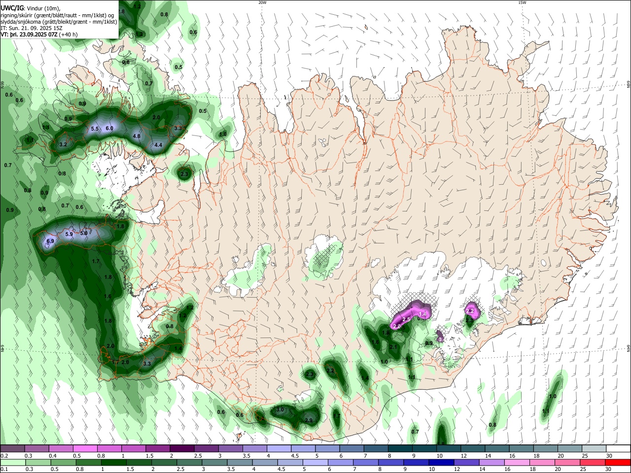Click the 6.9 precipitation value on Snæfellsnes tip

[50, 241]
